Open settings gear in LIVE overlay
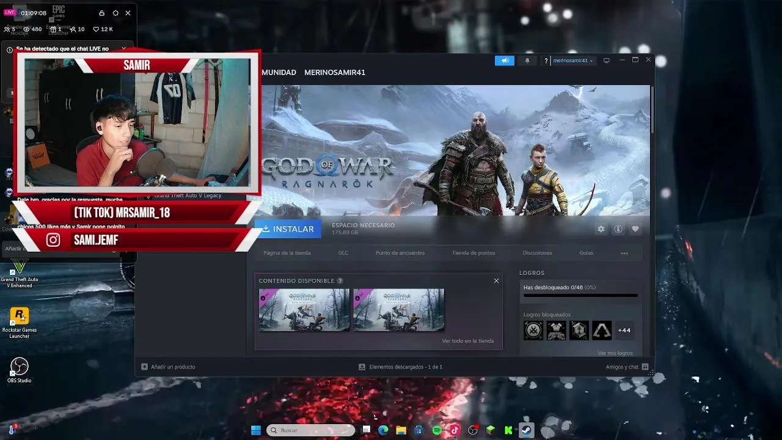The width and height of the screenshot is (782, 440). point(115,13)
